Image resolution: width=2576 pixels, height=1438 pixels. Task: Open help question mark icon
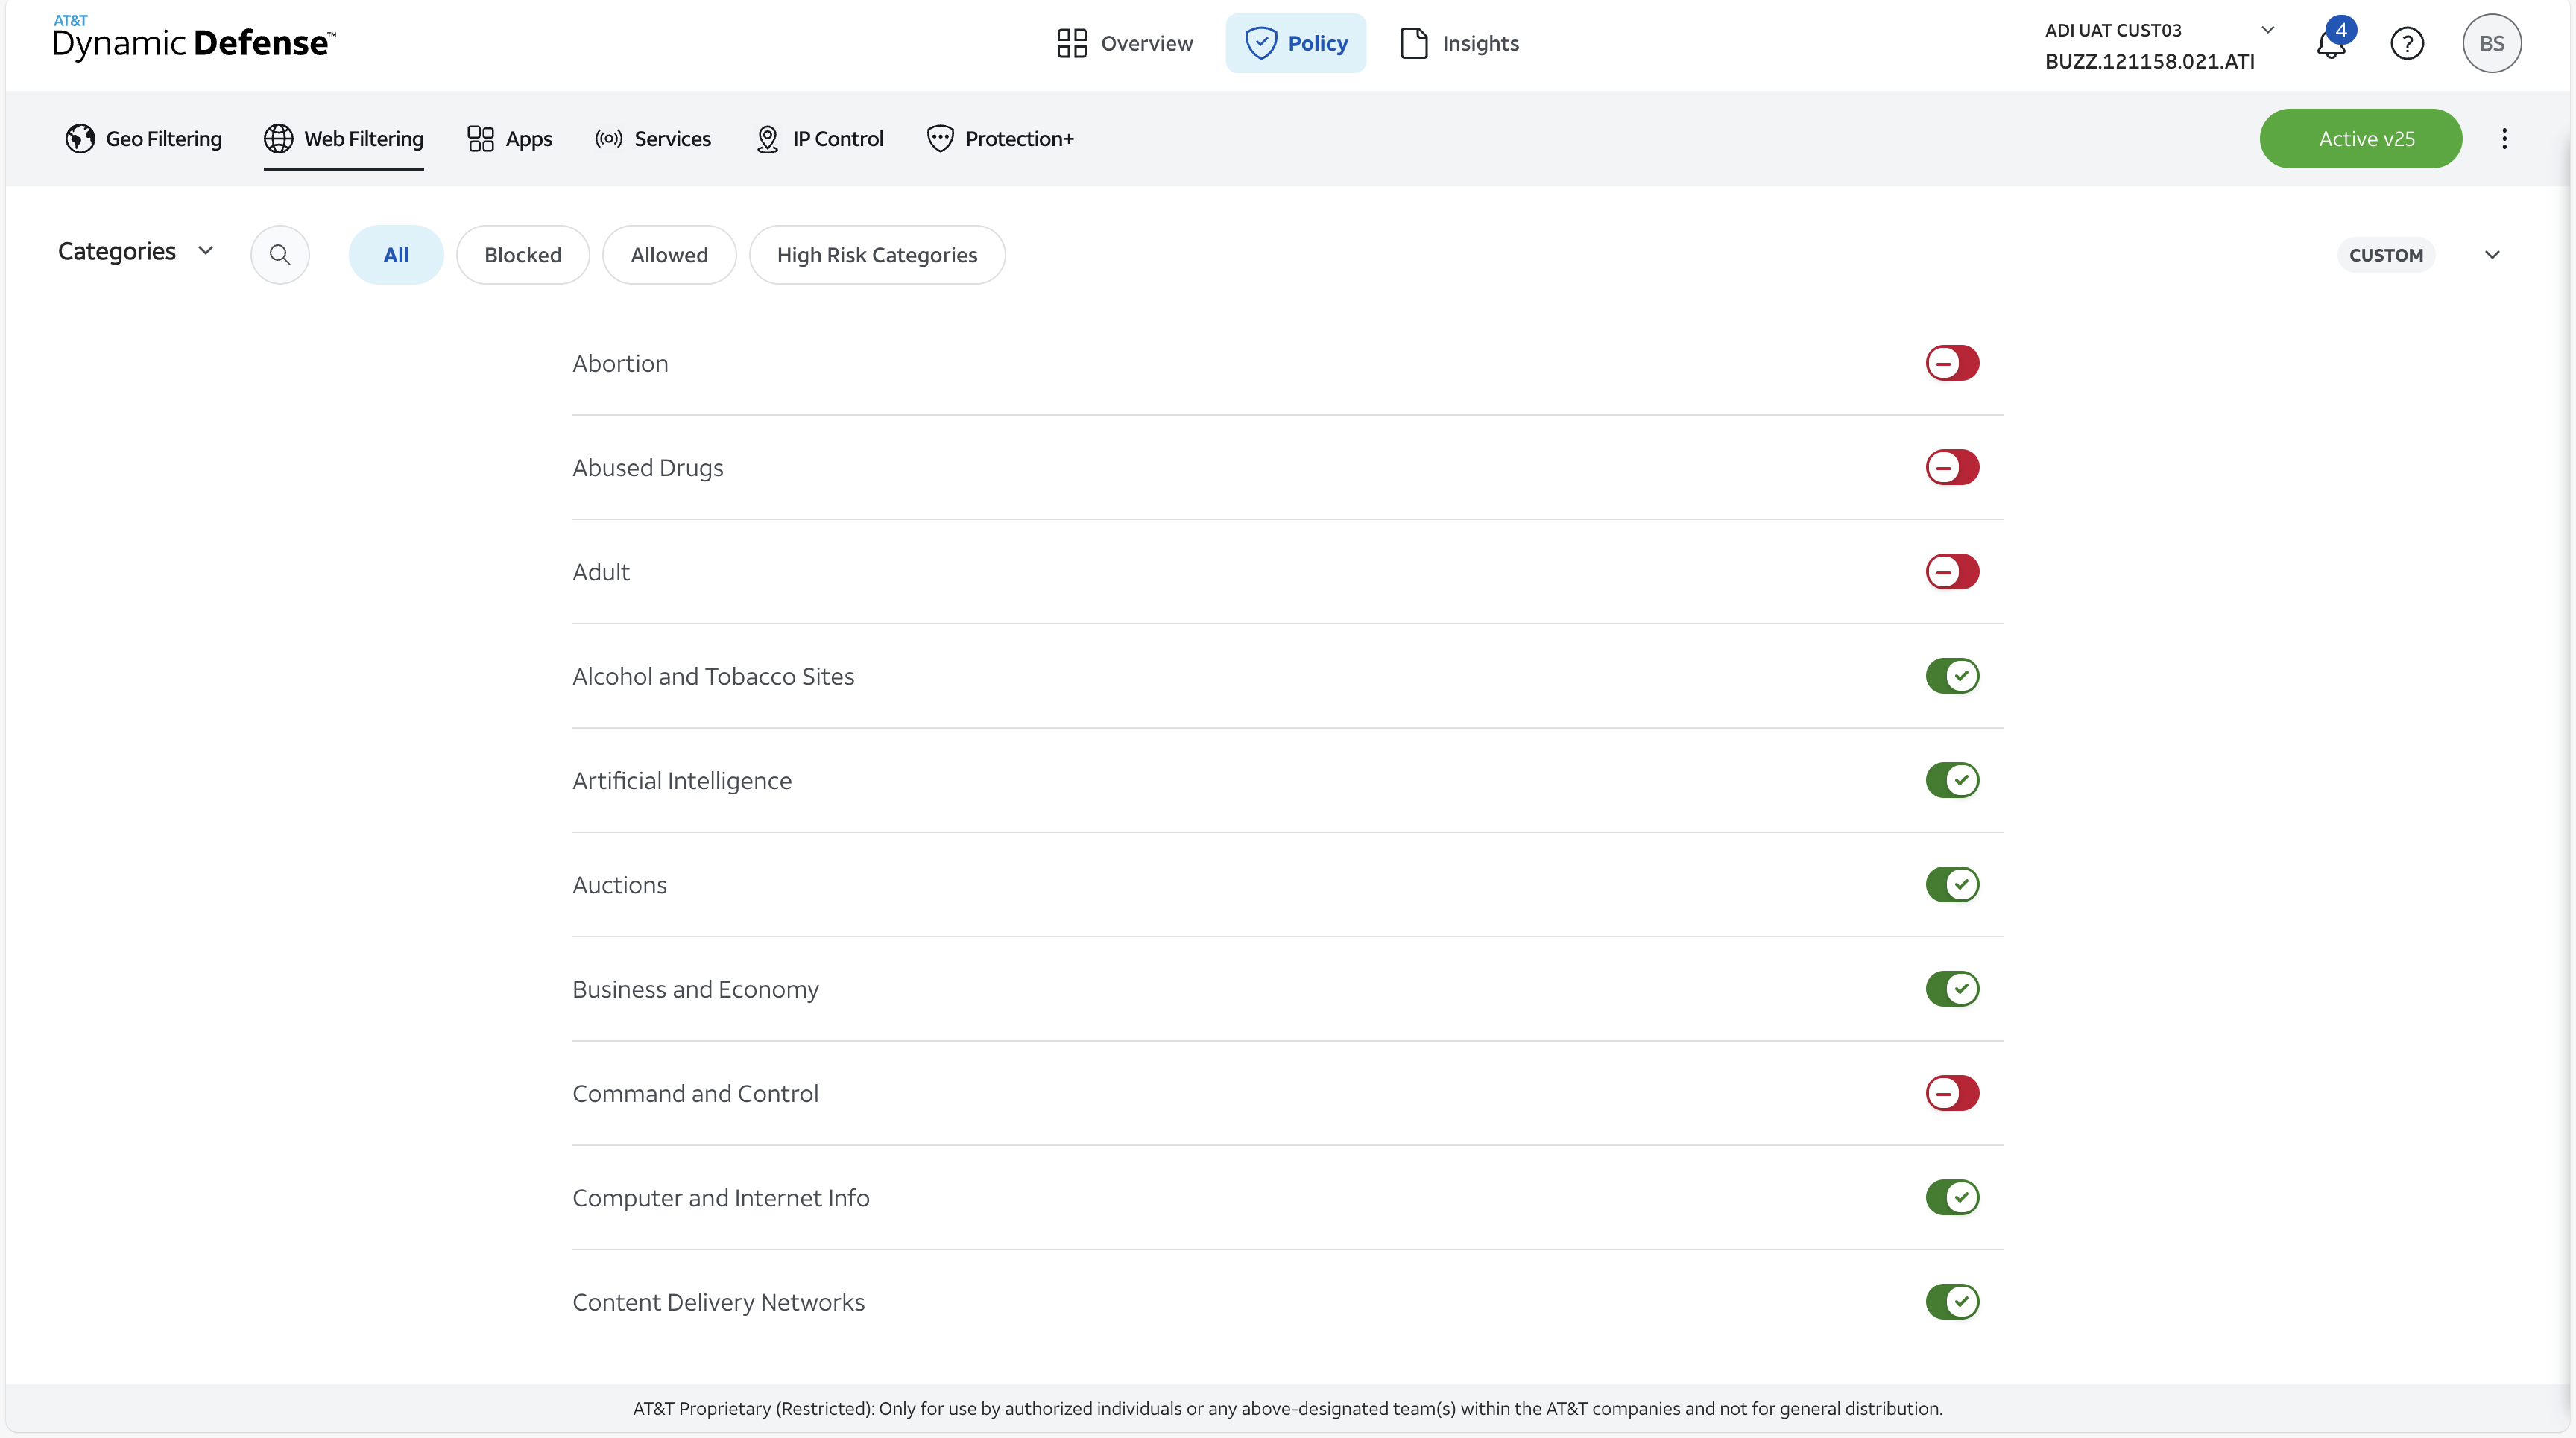2406,43
